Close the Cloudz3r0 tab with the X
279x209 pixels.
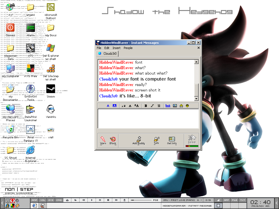point(199,48)
